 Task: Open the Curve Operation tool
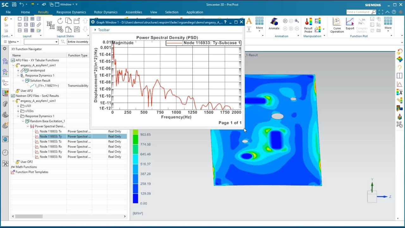[337, 26]
